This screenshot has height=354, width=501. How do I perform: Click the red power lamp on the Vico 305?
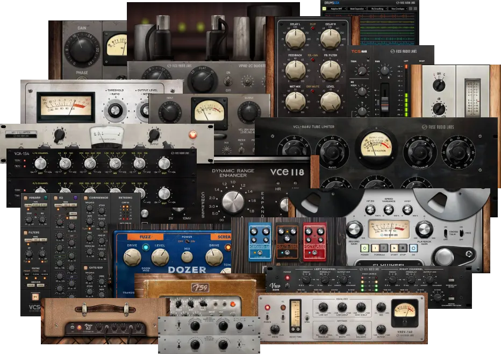(x=289, y=276)
